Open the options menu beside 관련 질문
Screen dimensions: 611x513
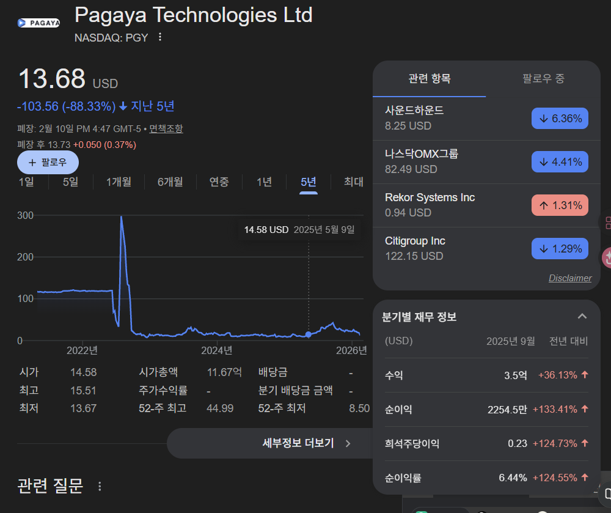(100, 486)
